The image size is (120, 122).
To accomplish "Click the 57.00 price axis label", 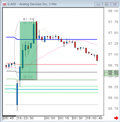I will (x=113, y=54).
